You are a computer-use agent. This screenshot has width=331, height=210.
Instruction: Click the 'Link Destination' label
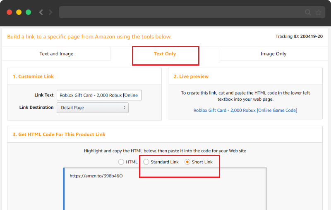pyautogui.click(x=36, y=107)
